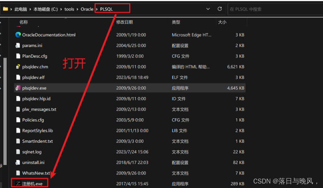The width and height of the screenshot is (323, 188).
Task: Click the PlanDesc.cfg file icon
Action: 18,56
